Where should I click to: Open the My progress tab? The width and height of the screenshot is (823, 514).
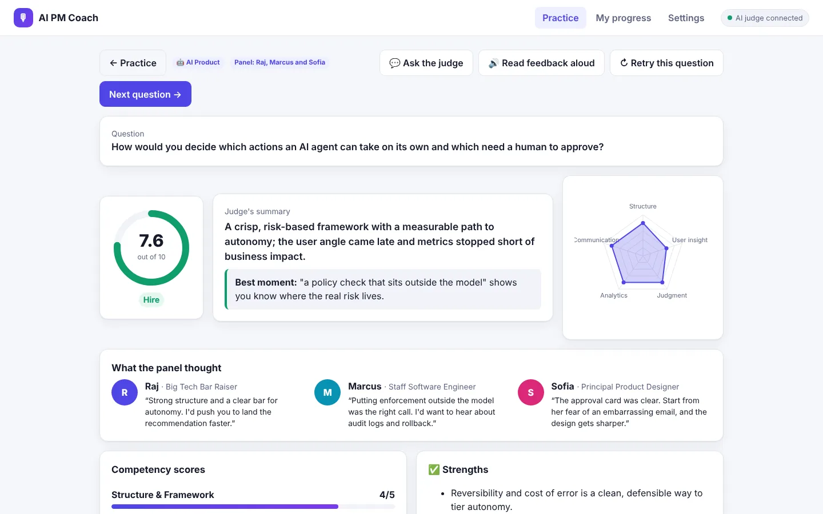624,18
